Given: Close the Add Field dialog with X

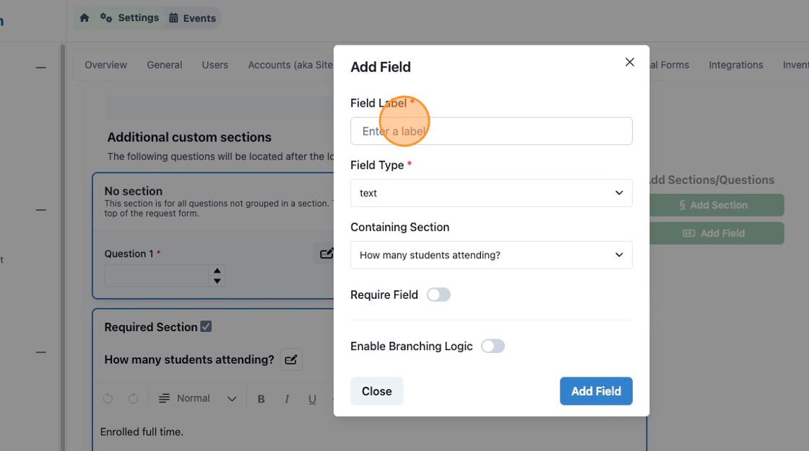Looking at the screenshot, I should click(x=629, y=62).
